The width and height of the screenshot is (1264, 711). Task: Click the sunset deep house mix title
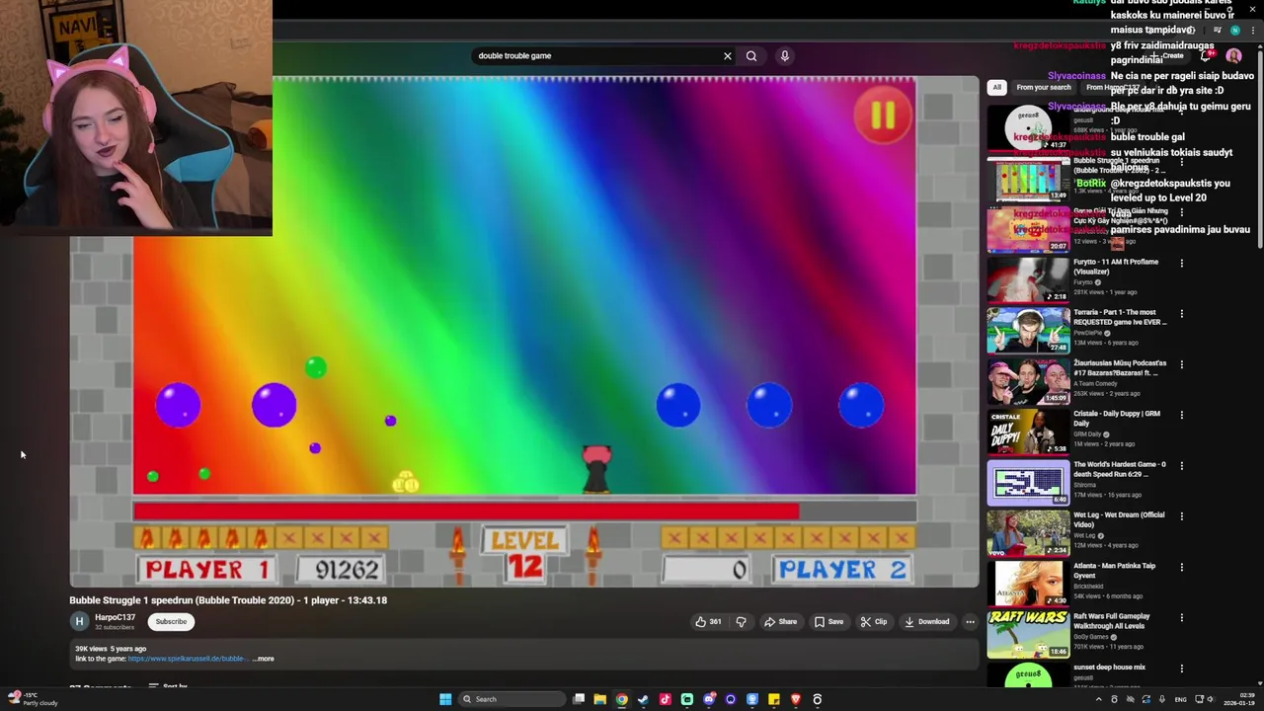[1109, 667]
